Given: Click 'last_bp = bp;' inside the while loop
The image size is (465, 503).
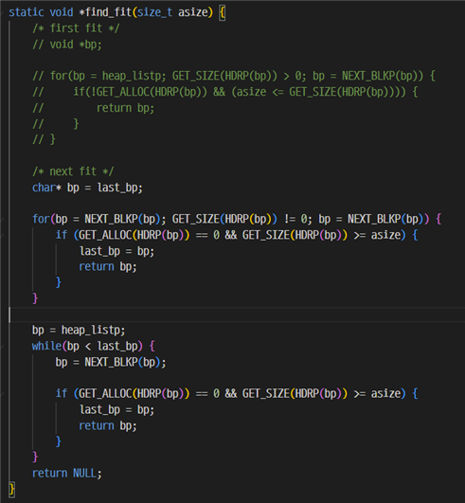Looking at the screenshot, I should coord(116,409).
